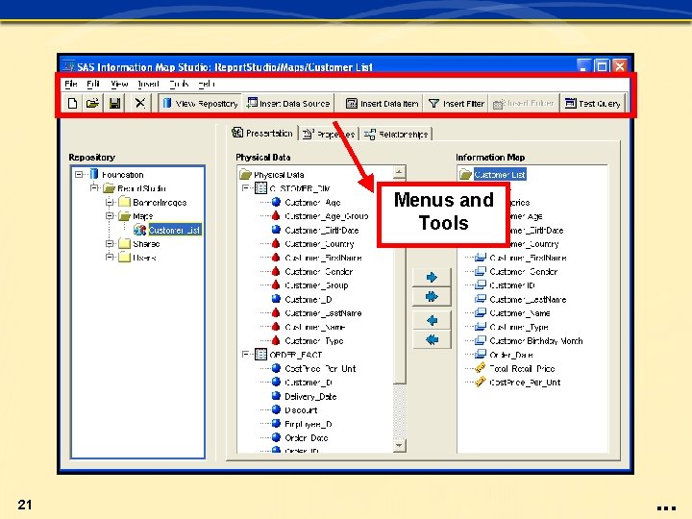Select Employee_ID column
Image resolution: width=692 pixels, height=519 pixels.
pyautogui.click(x=309, y=424)
